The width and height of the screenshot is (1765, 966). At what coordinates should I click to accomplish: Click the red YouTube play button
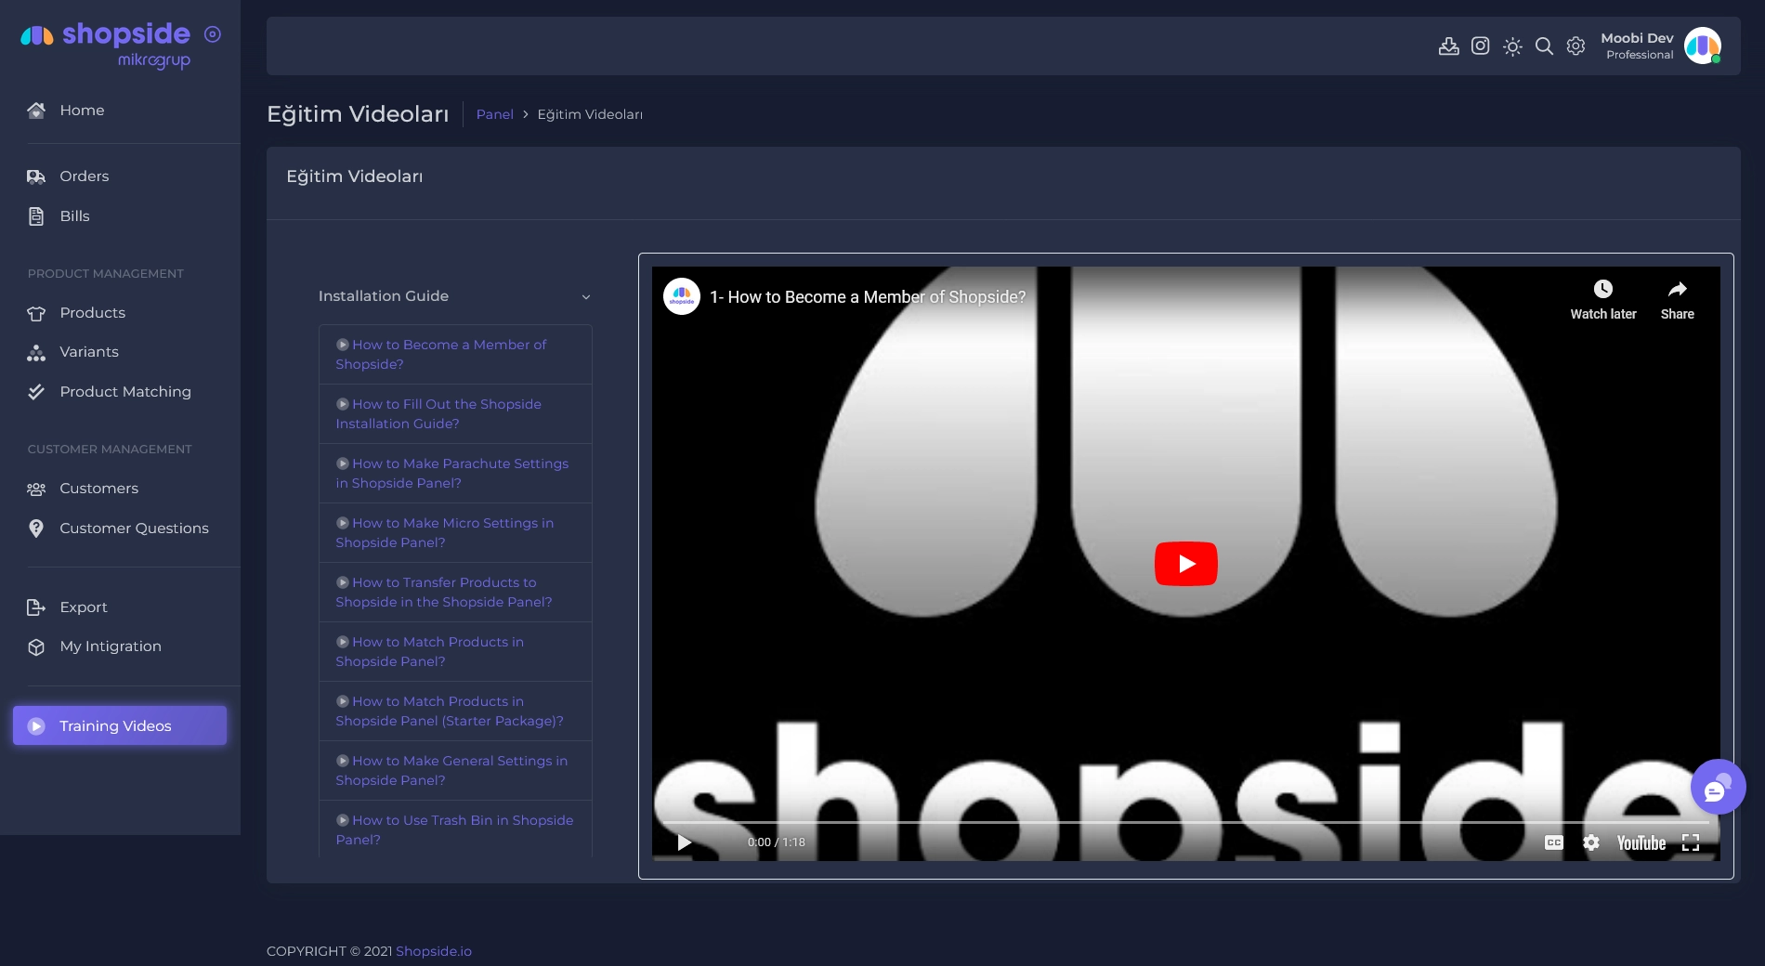pos(1186,564)
